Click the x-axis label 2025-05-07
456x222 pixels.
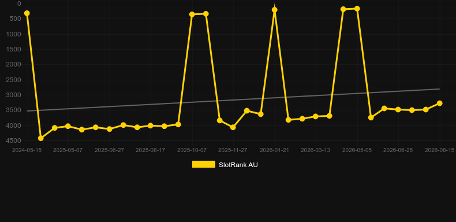[68, 150]
